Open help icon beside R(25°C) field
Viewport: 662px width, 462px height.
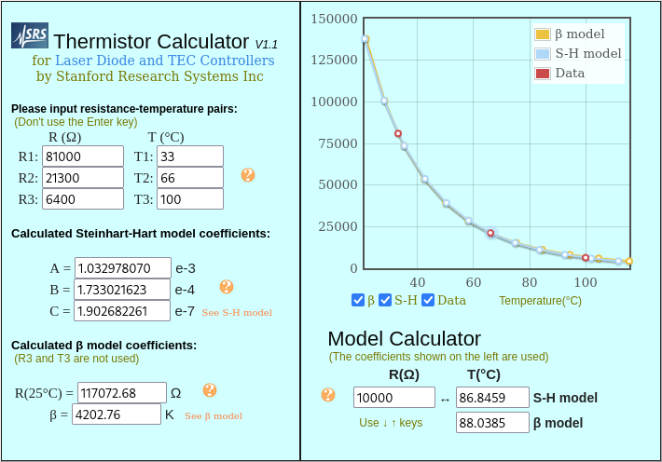210,390
